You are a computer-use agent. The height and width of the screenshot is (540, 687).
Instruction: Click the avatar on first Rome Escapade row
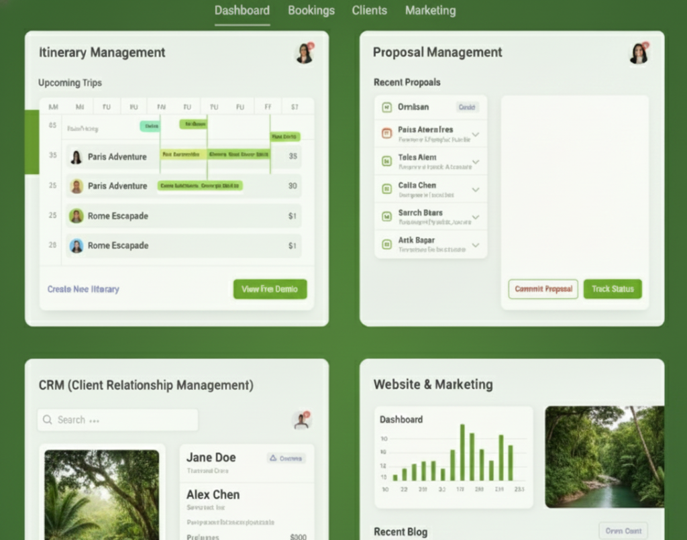point(76,216)
